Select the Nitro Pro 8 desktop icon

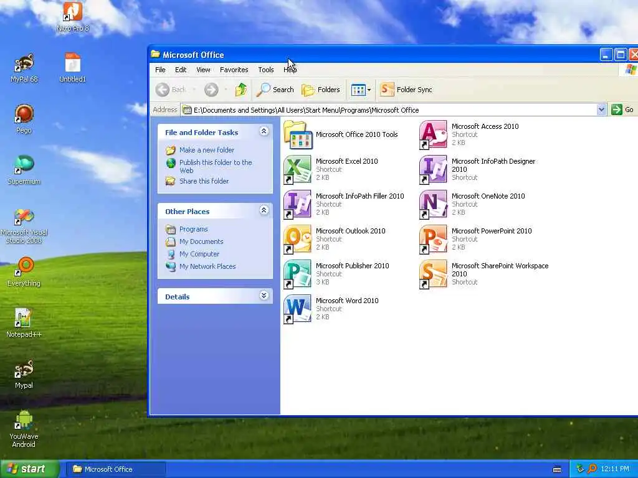click(x=72, y=17)
